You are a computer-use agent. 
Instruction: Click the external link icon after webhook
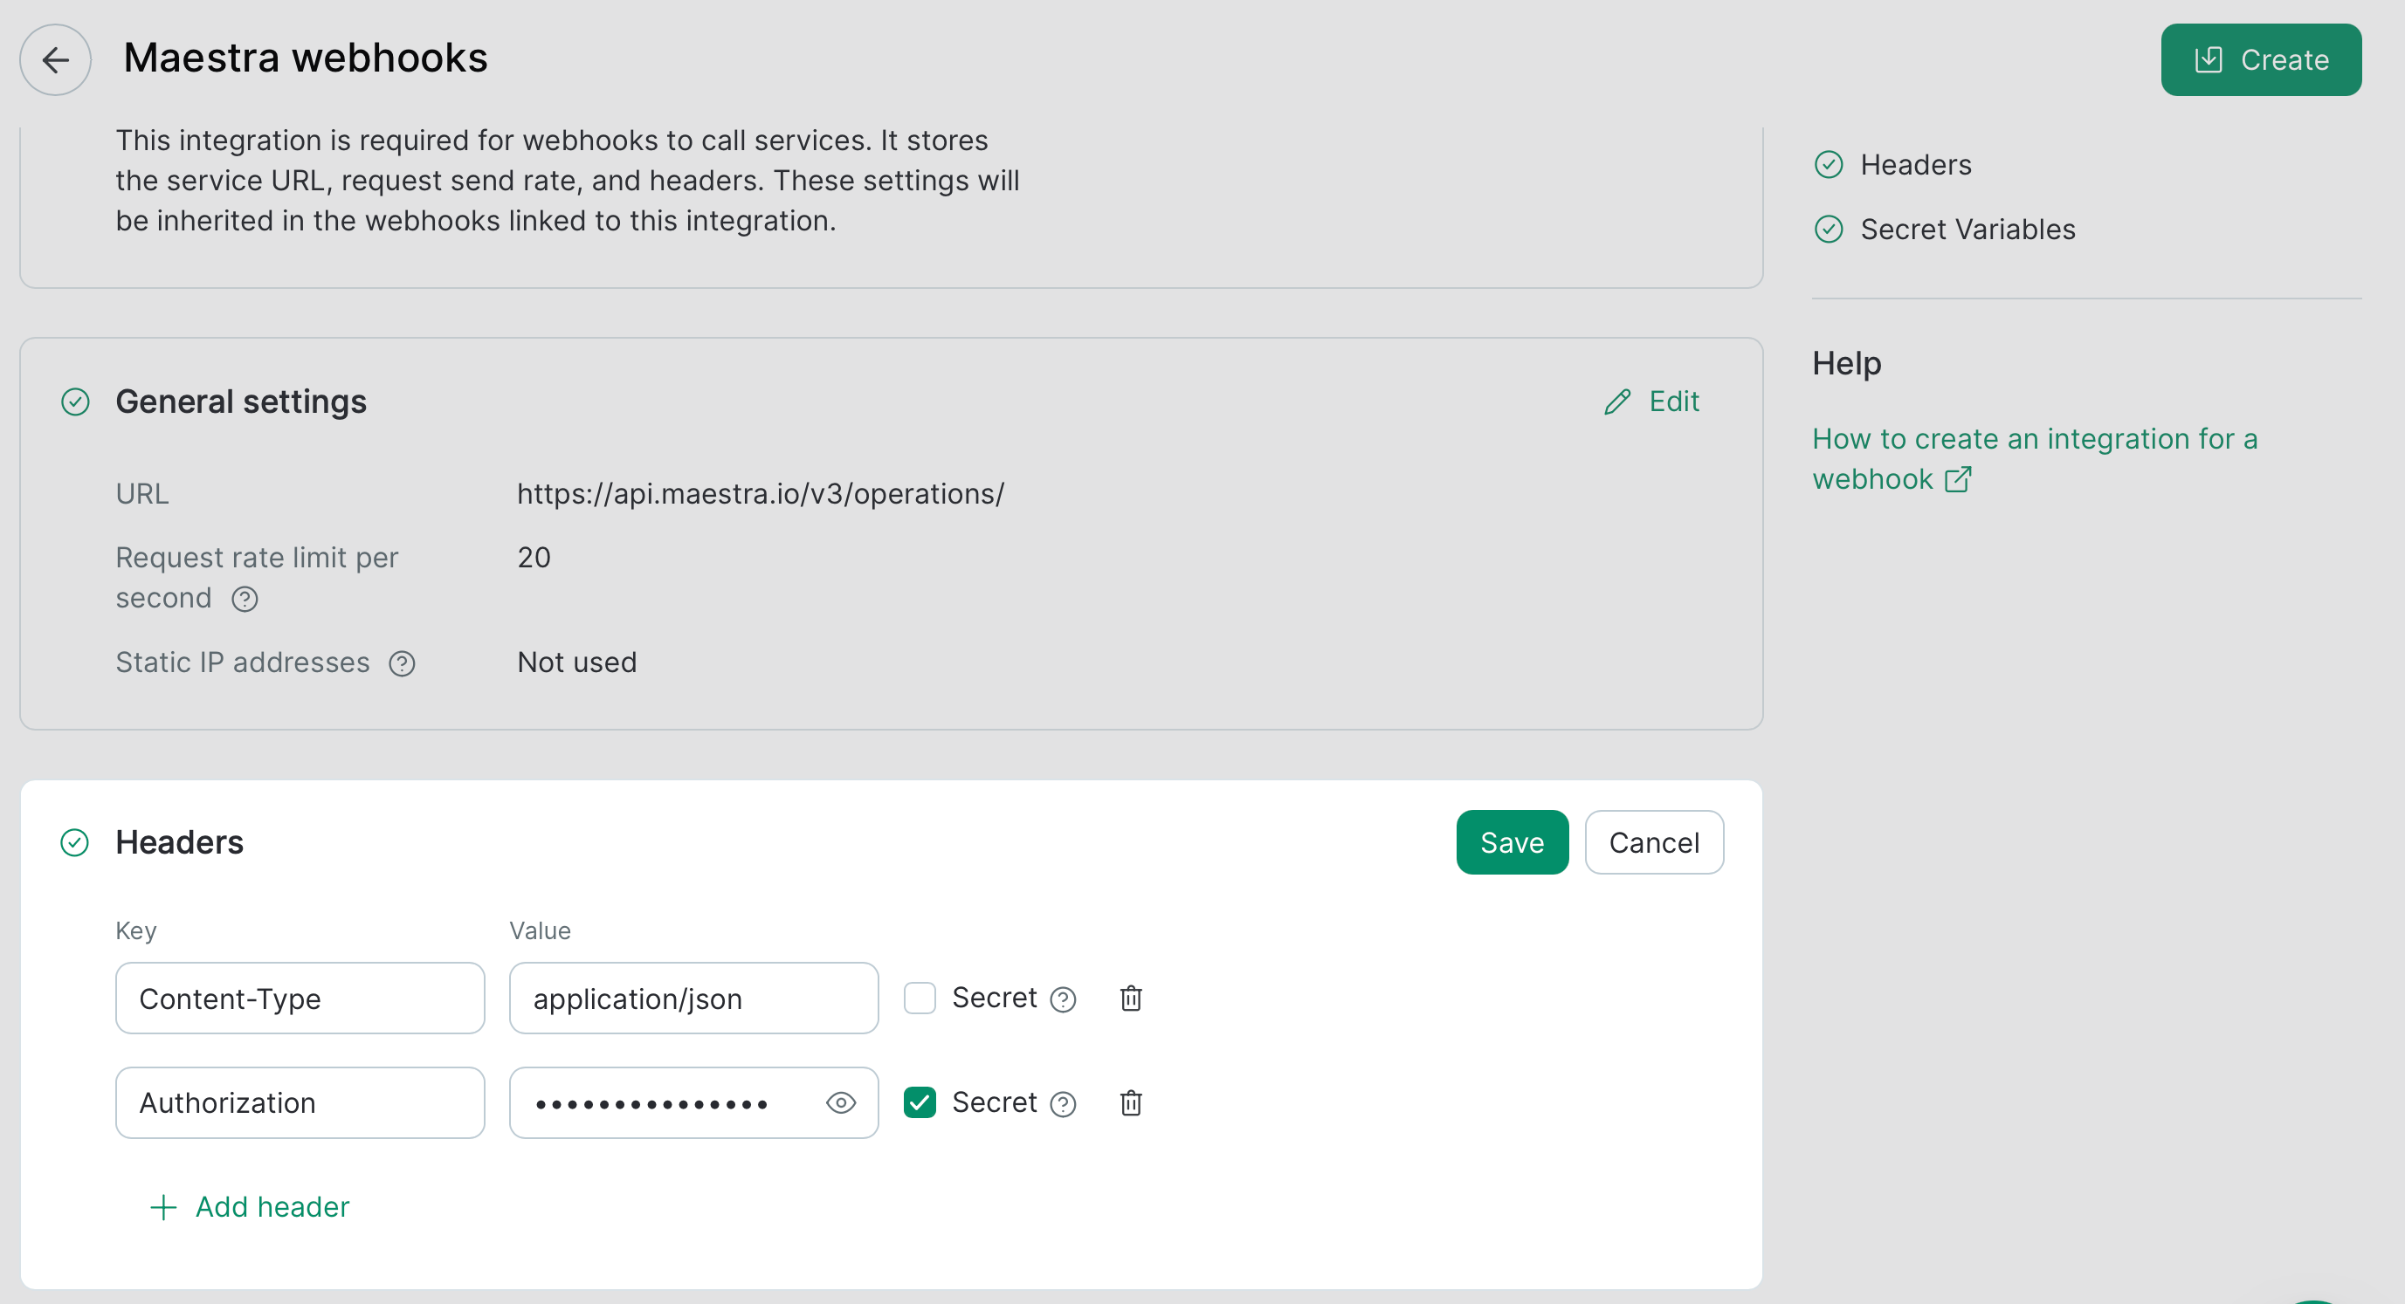(1958, 480)
